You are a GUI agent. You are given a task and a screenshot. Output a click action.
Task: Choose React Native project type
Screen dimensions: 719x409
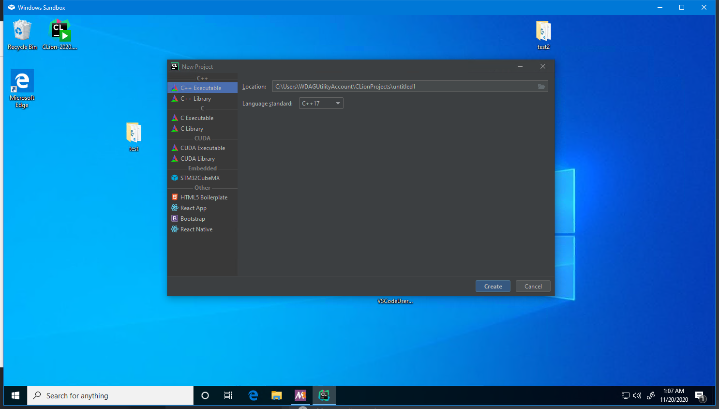202,229
